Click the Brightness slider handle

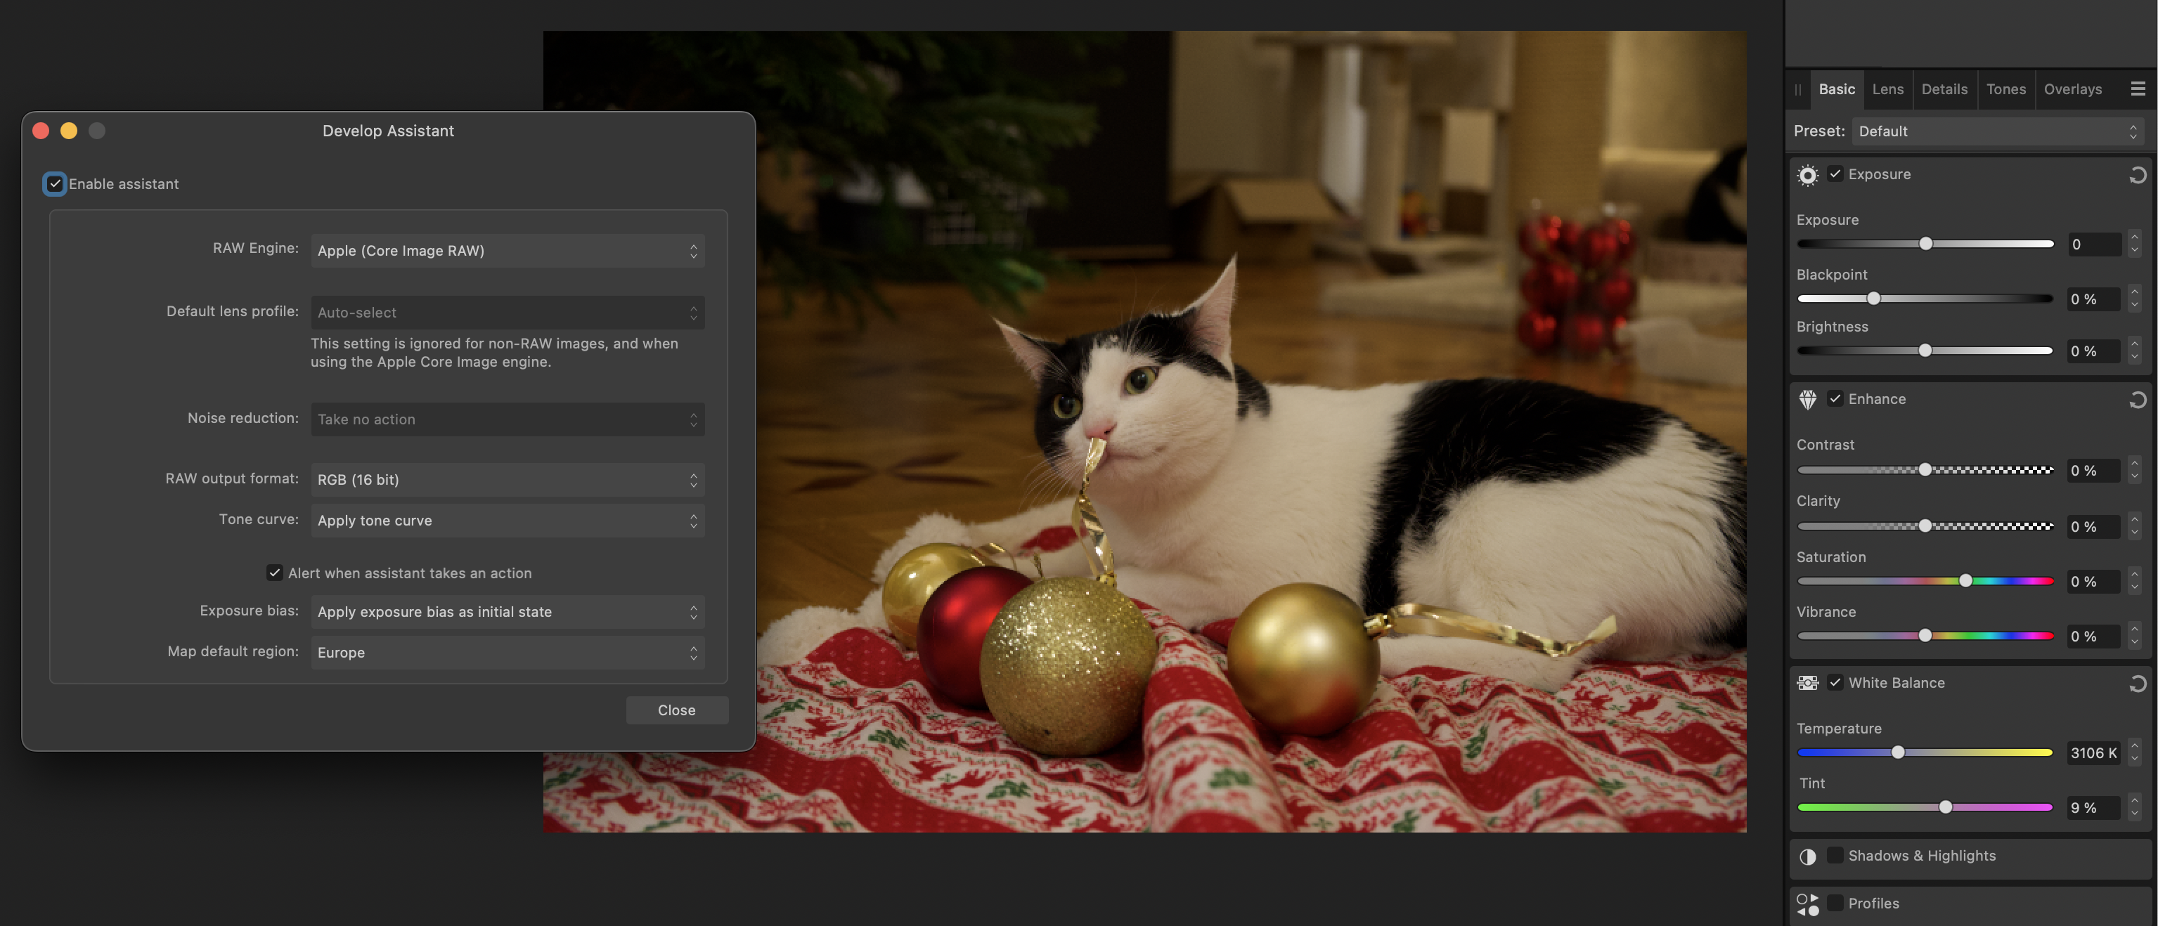click(x=1925, y=351)
